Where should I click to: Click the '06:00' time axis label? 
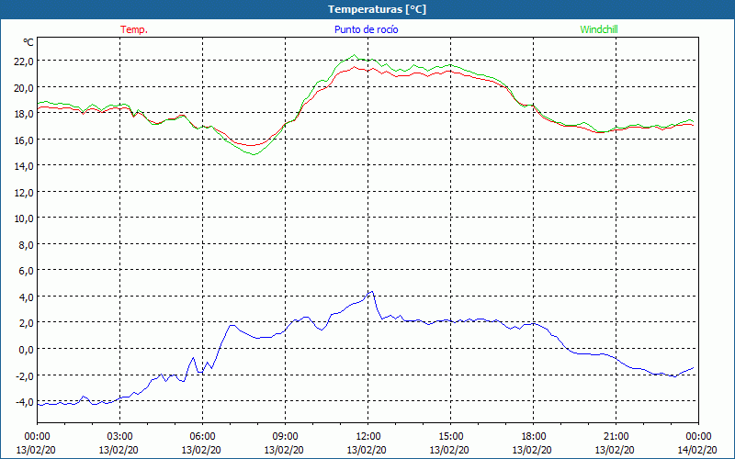click(x=202, y=437)
